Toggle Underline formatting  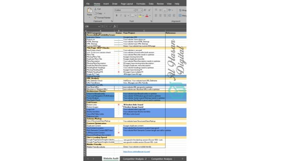126,16
